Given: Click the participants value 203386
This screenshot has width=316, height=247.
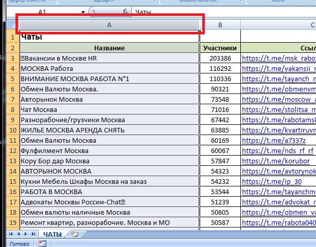Looking at the screenshot, I should (220, 59).
